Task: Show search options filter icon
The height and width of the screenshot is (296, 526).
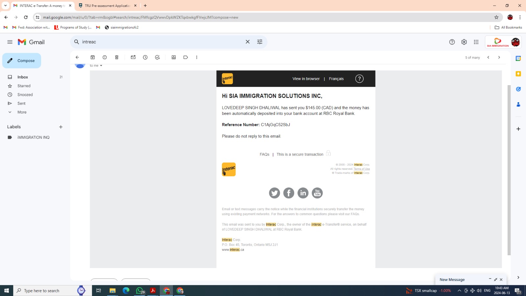Action: pyautogui.click(x=260, y=42)
